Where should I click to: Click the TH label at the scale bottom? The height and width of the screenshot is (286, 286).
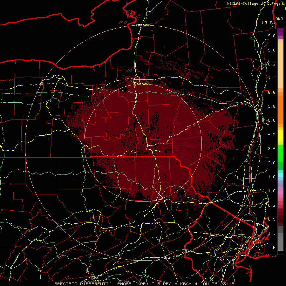click(x=273, y=247)
